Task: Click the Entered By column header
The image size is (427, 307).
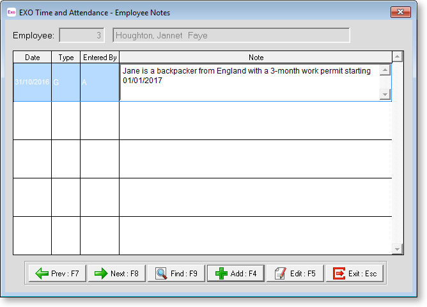Action: click(x=99, y=58)
